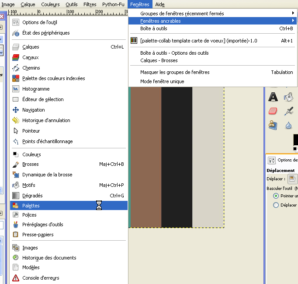Enable Mode fenêtre unique
This screenshot has height=284, width=298.
(x=212, y=81)
